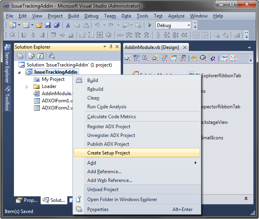Screen dimensions: 259x219
Task: Choose Publish ADX Project
Action: pyautogui.click(x=137, y=144)
